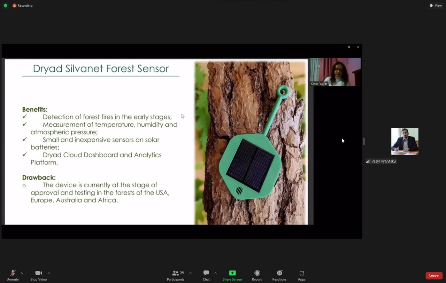Open the Reactions menu
The image size is (446, 283).
click(279, 273)
